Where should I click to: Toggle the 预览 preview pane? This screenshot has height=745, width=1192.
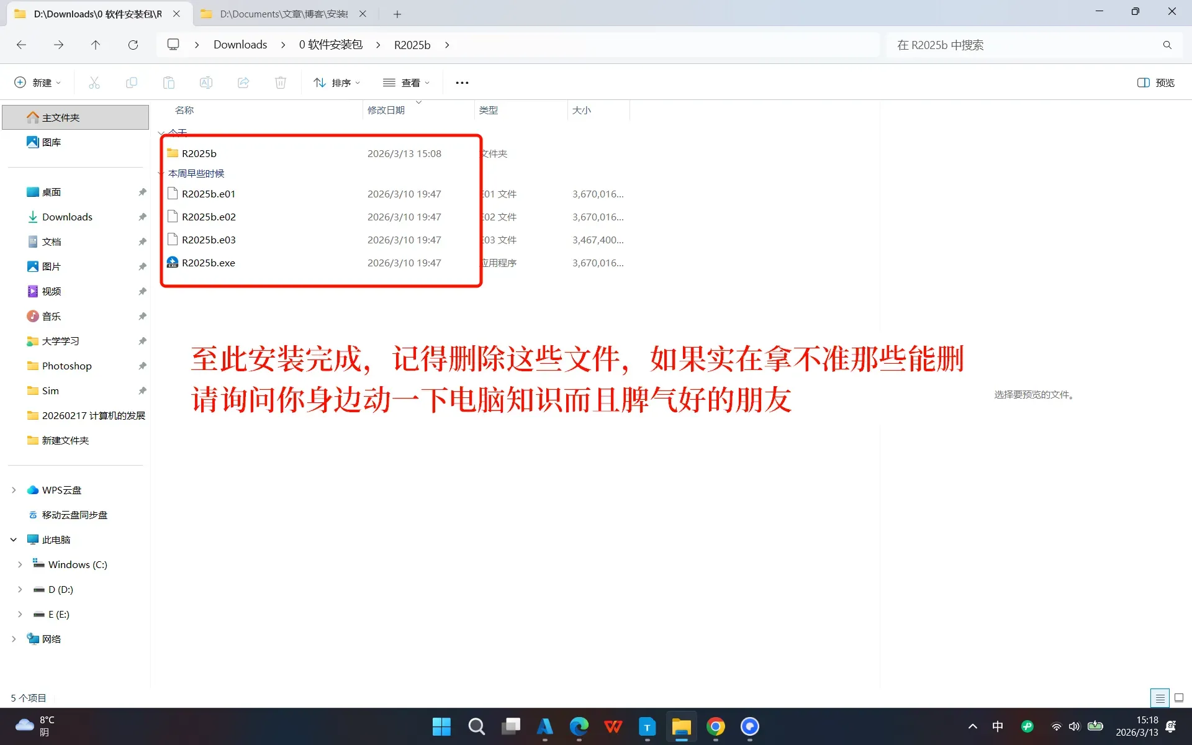pyautogui.click(x=1155, y=82)
